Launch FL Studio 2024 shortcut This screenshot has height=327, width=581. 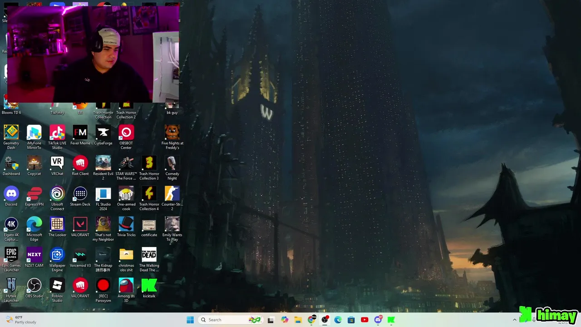pos(103,198)
